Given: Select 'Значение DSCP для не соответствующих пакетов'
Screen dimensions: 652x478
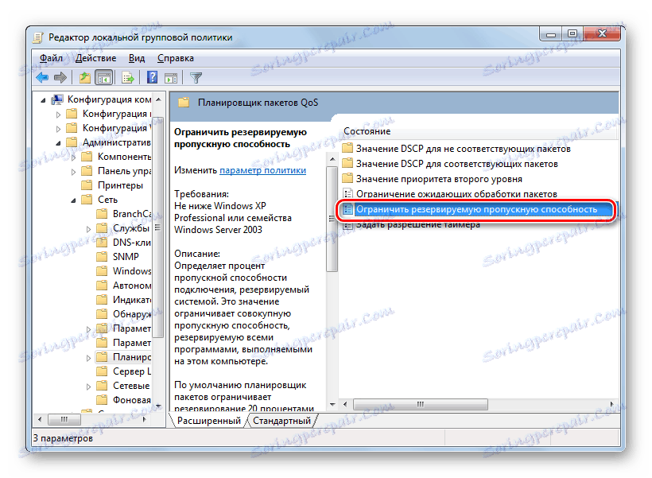Looking at the screenshot, I should (464, 149).
